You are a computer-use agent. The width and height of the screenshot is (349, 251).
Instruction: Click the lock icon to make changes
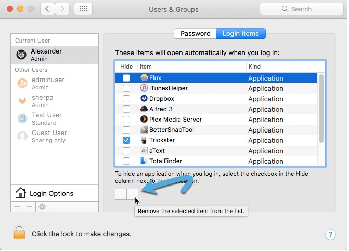click(x=19, y=232)
